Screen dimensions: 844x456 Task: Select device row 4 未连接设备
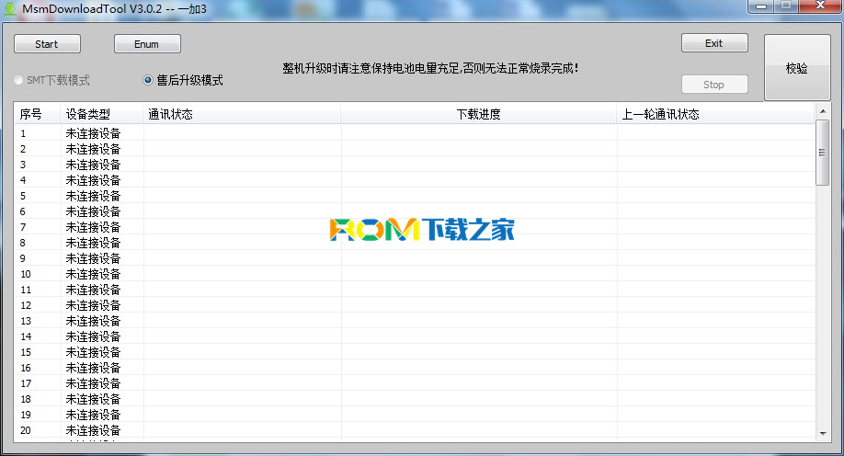415,180
